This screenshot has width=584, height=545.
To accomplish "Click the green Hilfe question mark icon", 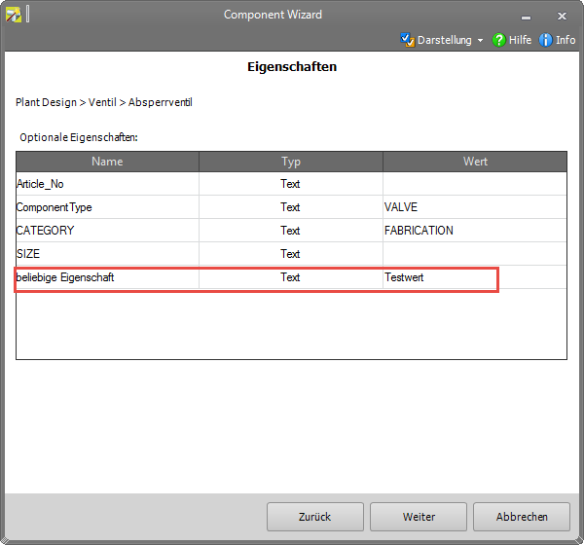I will tap(498, 40).
